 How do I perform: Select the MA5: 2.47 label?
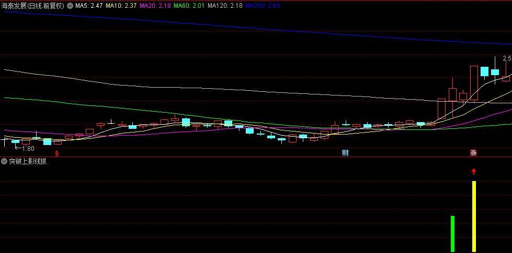coord(89,6)
